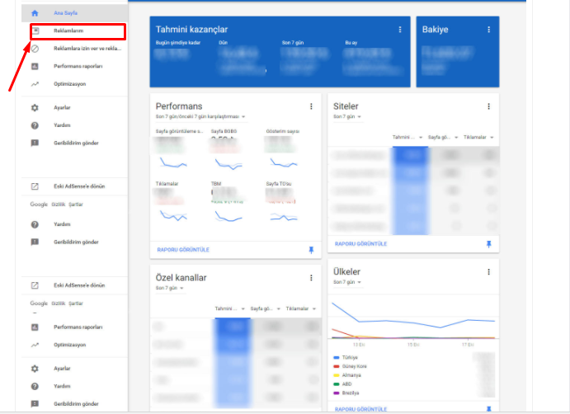The image size is (570, 414).
Task: Click the Bu ay earnings label
Action: coord(351,43)
